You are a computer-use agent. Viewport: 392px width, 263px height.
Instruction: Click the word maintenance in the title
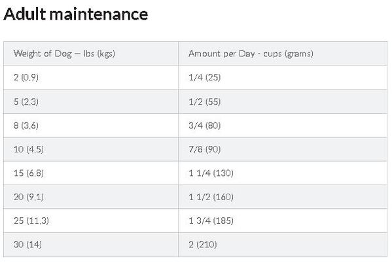[99, 14]
